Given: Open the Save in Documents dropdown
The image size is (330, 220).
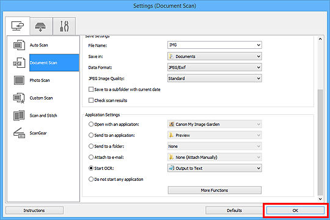Looking at the screenshot, I should coord(215,56).
